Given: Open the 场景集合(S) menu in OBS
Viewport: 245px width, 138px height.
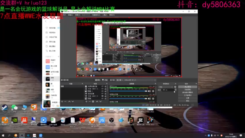Looking at the screenshot, I should [x=96, y=15].
